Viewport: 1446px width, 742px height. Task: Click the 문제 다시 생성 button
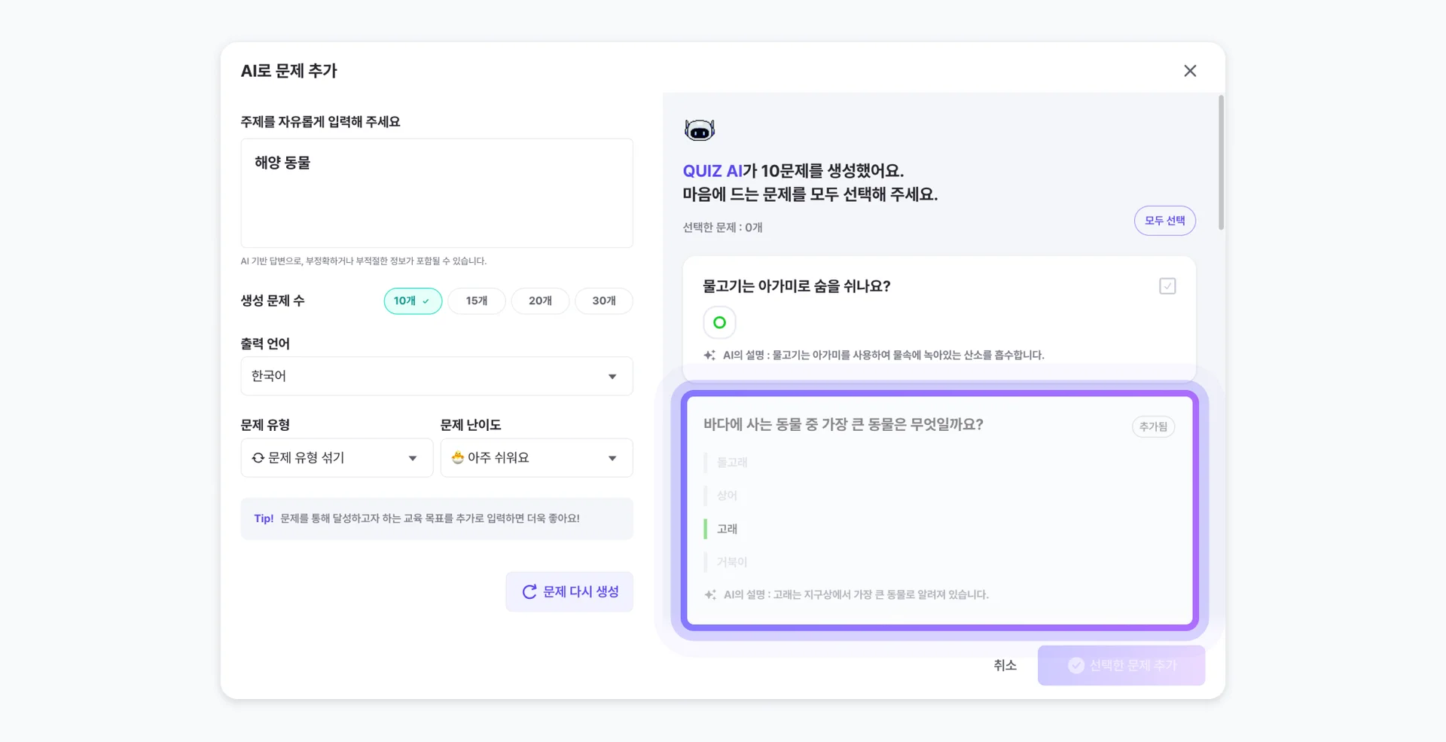click(x=569, y=591)
